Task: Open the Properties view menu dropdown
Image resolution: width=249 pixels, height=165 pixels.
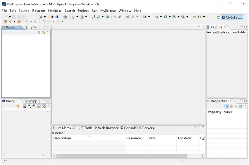Action: [x=245, y=106]
